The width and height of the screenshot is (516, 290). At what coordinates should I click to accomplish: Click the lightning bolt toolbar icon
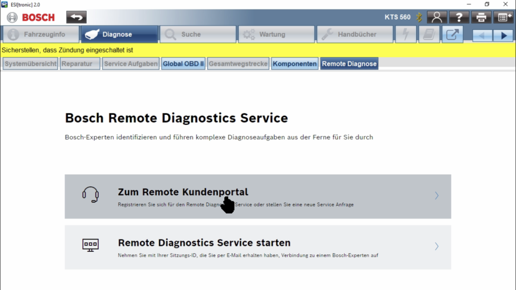(x=406, y=35)
